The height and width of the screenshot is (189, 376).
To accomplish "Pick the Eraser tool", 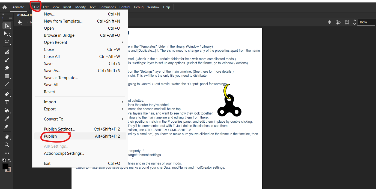I will coord(7,68).
